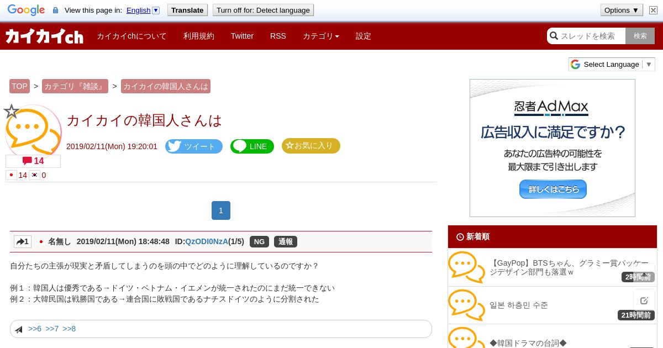663x348 pixels.
Task: Click the English language link
Action: pos(139,10)
